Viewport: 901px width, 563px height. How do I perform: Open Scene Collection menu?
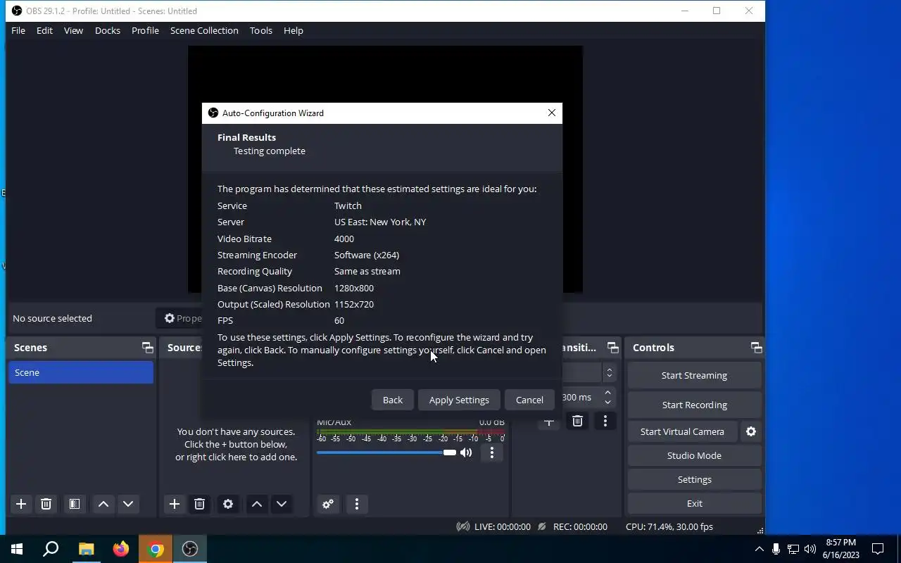[x=204, y=30]
